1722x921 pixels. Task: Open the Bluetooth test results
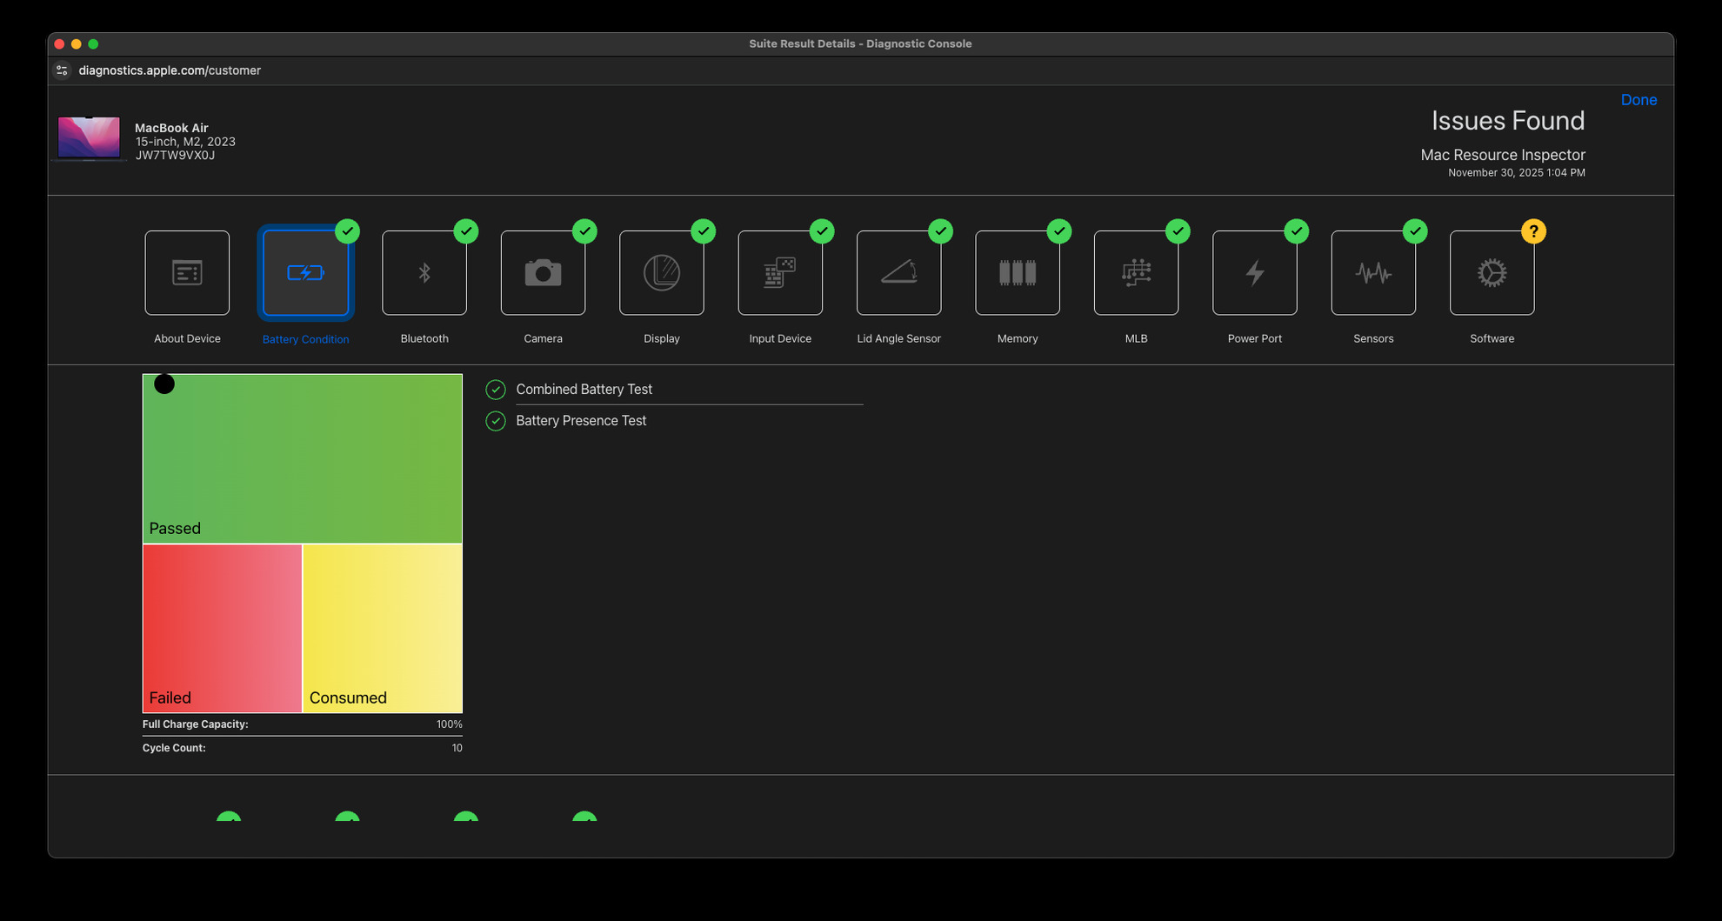pos(424,273)
